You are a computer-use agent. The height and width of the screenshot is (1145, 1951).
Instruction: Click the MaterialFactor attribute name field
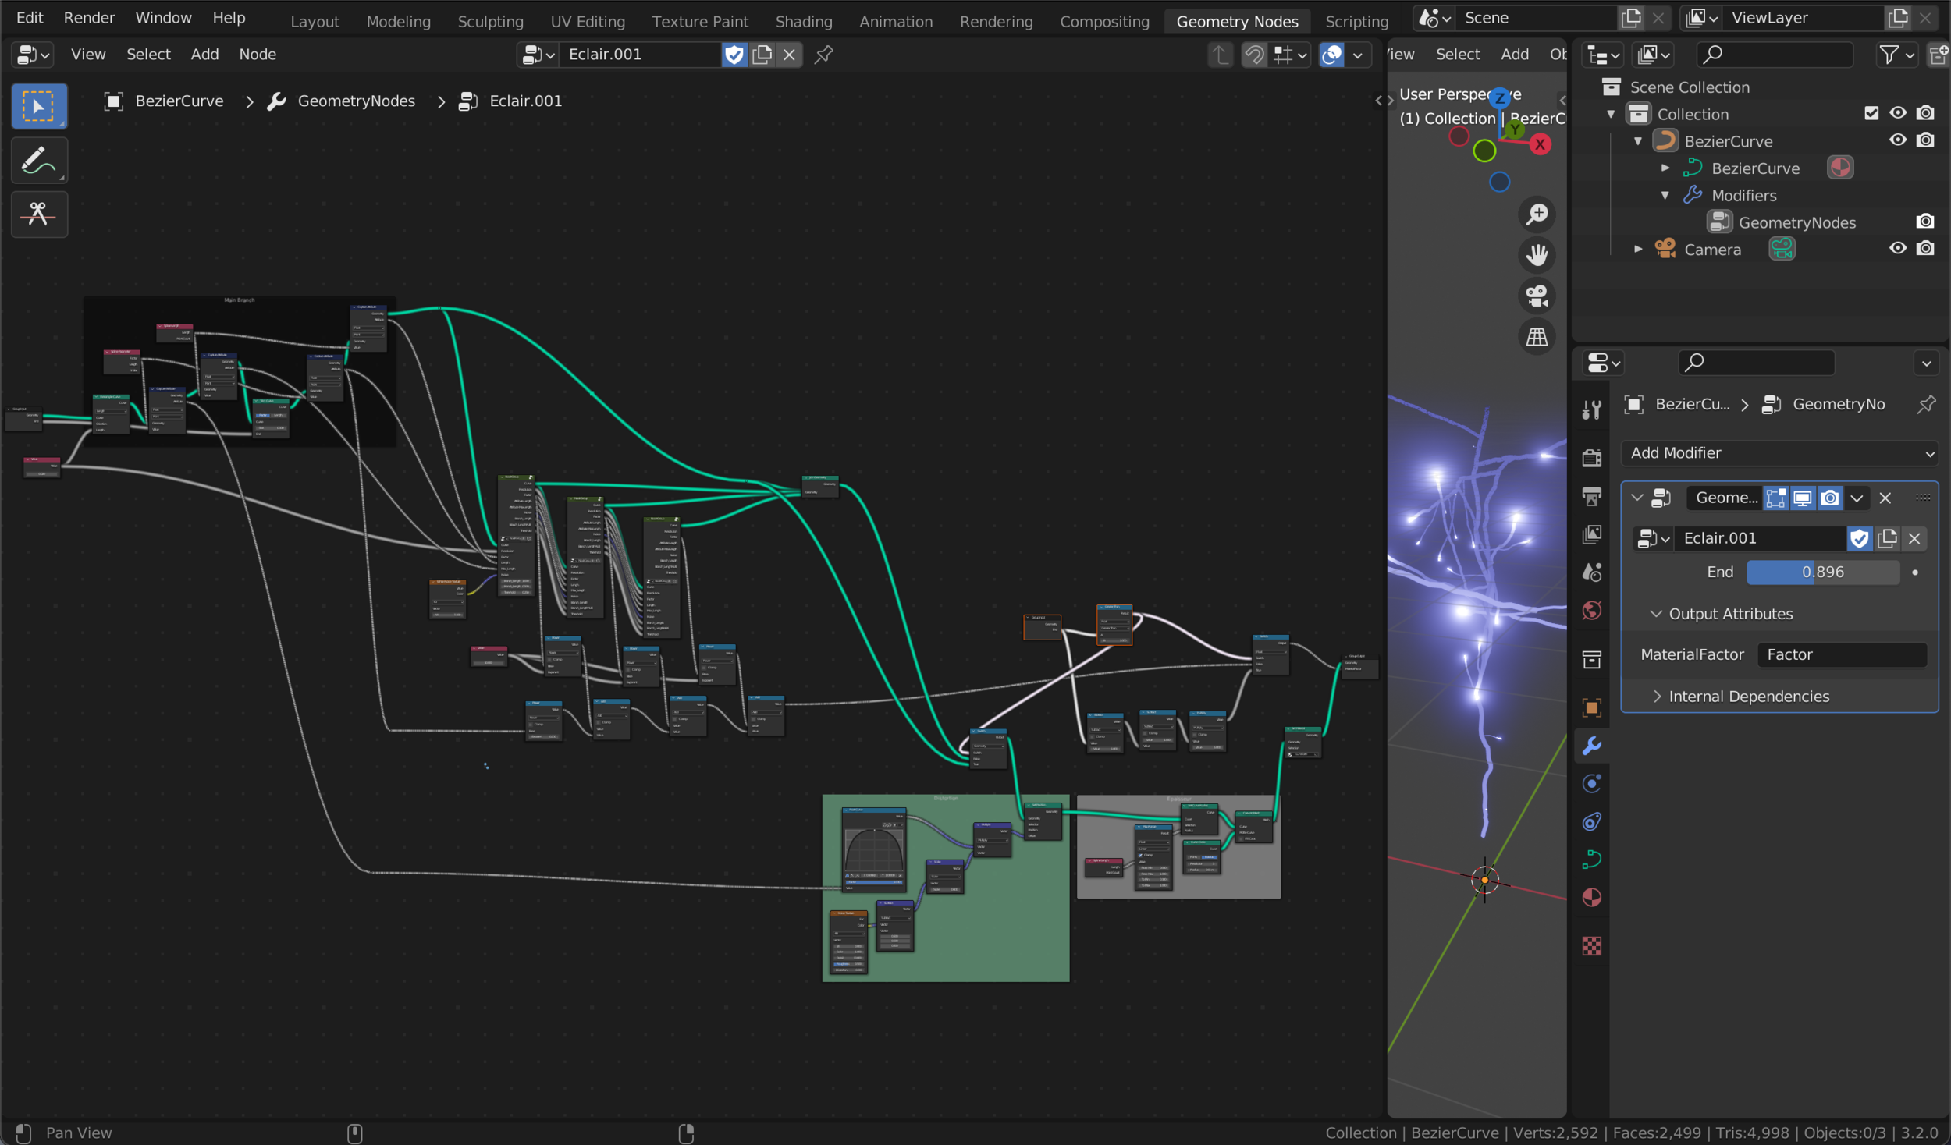pyautogui.click(x=1841, y=655)
